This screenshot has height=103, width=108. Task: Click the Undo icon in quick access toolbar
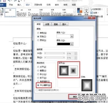click(9, 1)
